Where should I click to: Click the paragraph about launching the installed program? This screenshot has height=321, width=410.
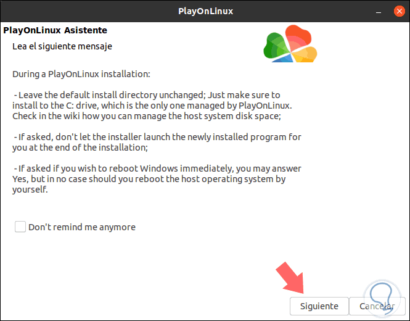coord(157,142)
